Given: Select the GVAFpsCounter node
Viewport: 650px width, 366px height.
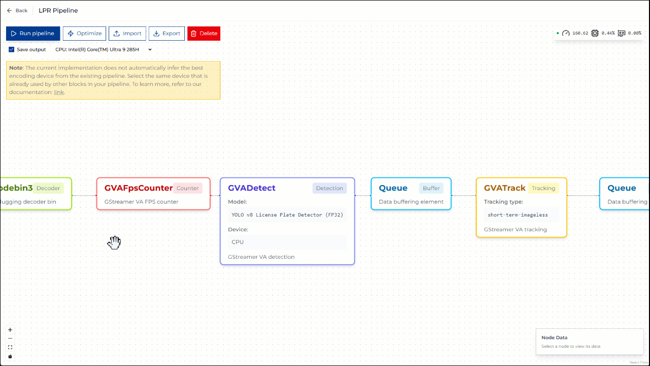Looking at the screenshot, I should 138,188.
